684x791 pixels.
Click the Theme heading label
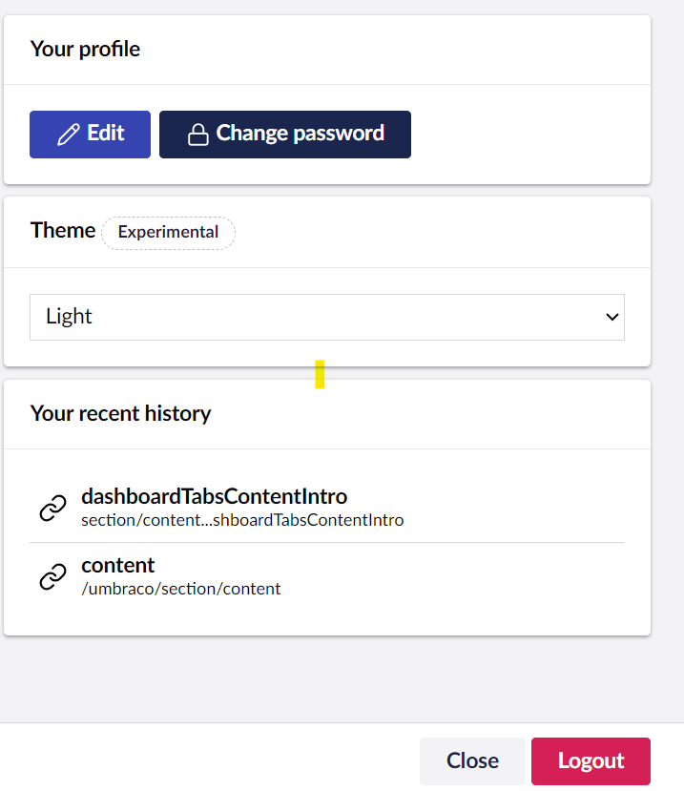coord(63,230)
